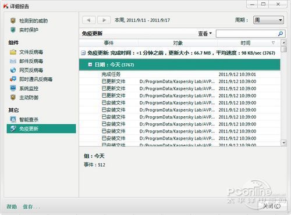Screen dimensions: 291x215
Task: Open the 周期 period dropdown
Action: pyautogui.click(x=268, y=20)
